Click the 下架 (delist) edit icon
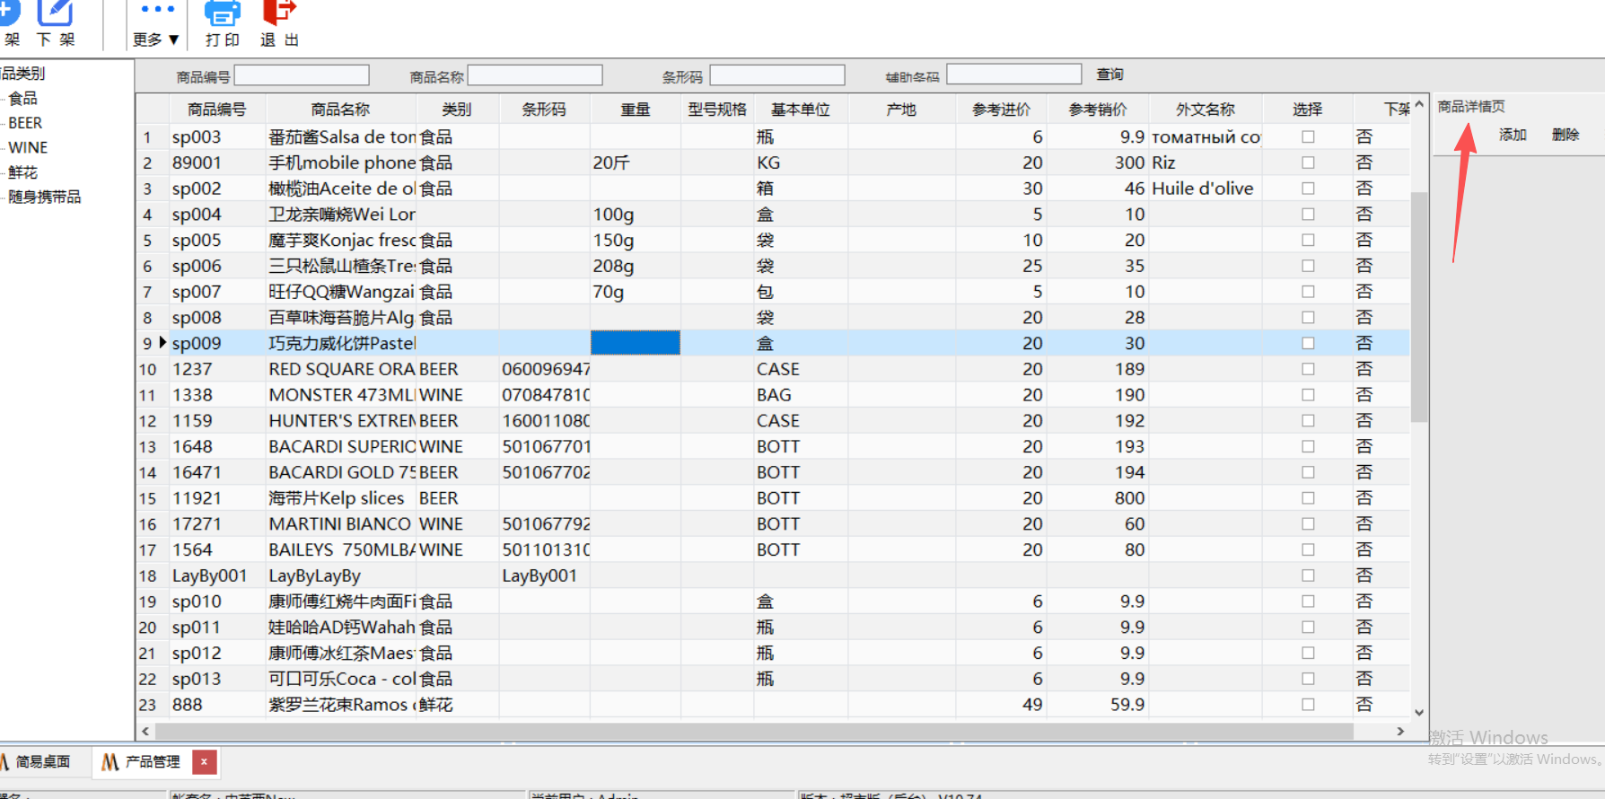 pyautogui.click(x=56, y=14)
